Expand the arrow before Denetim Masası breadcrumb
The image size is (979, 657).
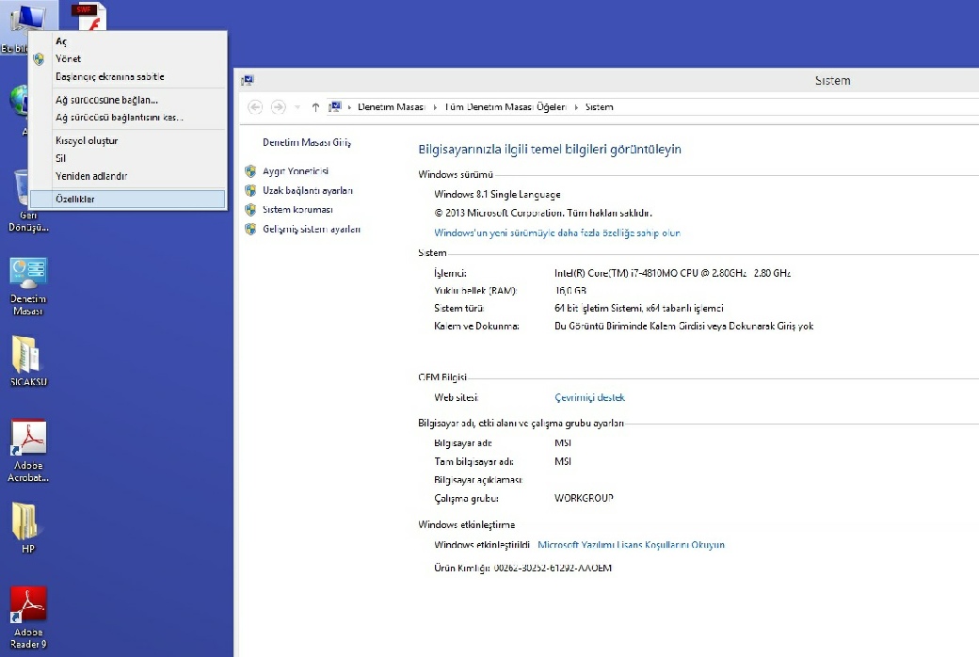349,107
